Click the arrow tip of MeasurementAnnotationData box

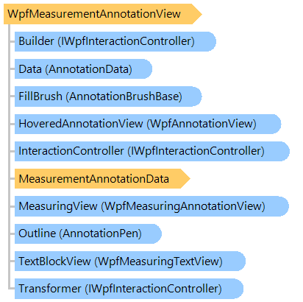[x=185, y=179]
